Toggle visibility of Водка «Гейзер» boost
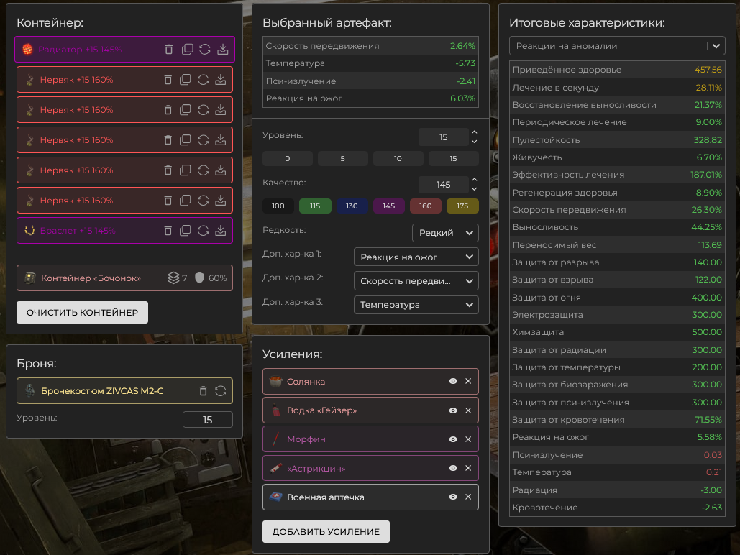 pyautogui.click(x=453, y=410)
